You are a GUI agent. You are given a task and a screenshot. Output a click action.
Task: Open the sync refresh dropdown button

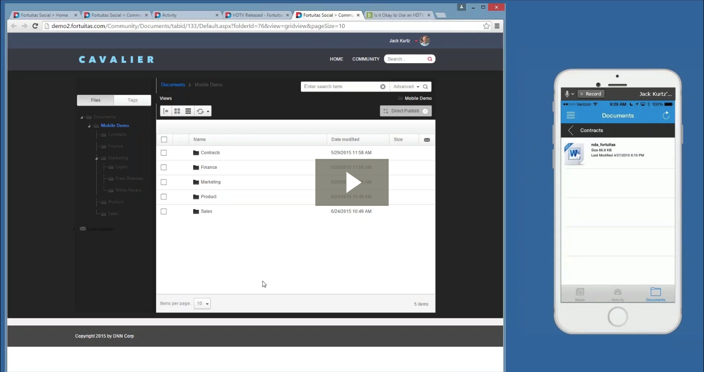click(x=203, y=111)
